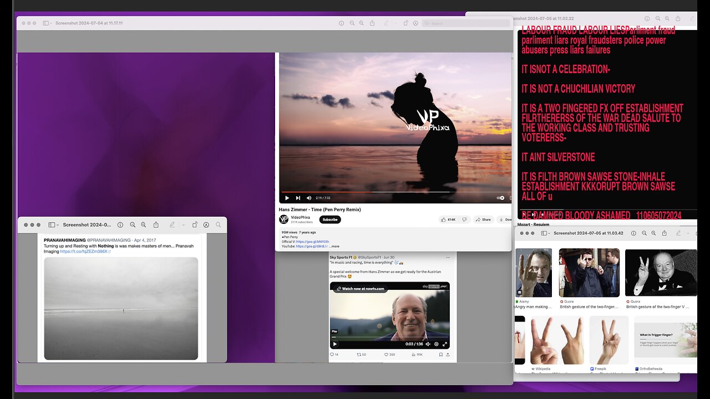
Task: Open t.co link in PRANAVAHIMAGING tweet
Action: 85,252
